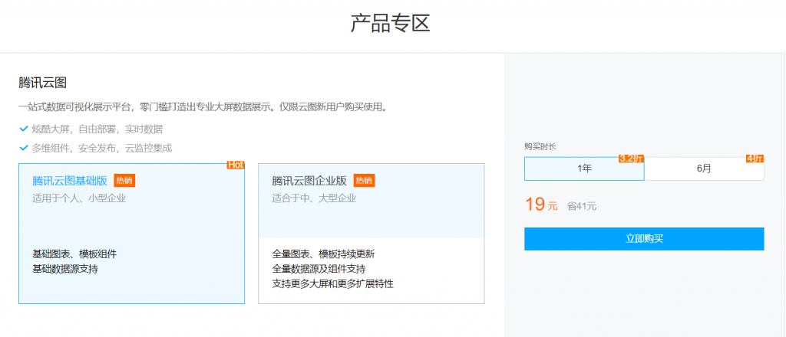Click the 4折 discount tag

(x=755, y=159)
